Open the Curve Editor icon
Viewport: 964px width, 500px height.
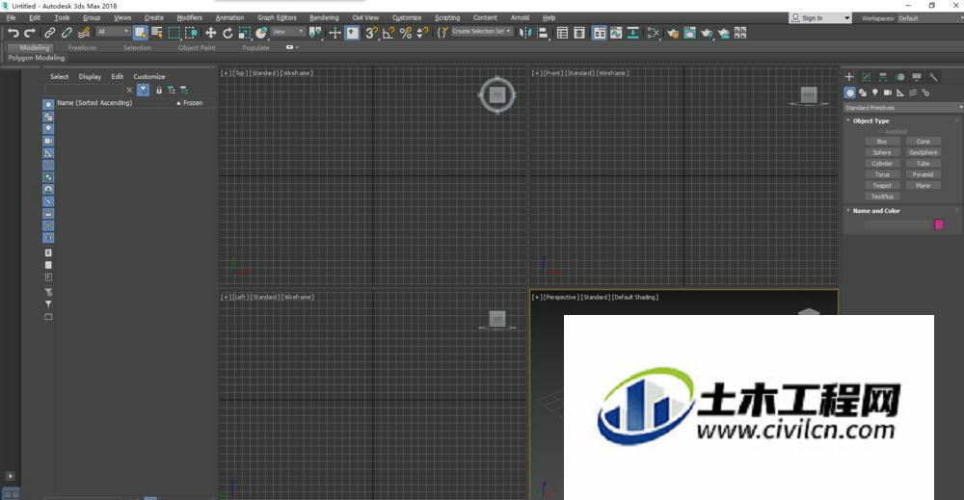click(x=615, y=33)
